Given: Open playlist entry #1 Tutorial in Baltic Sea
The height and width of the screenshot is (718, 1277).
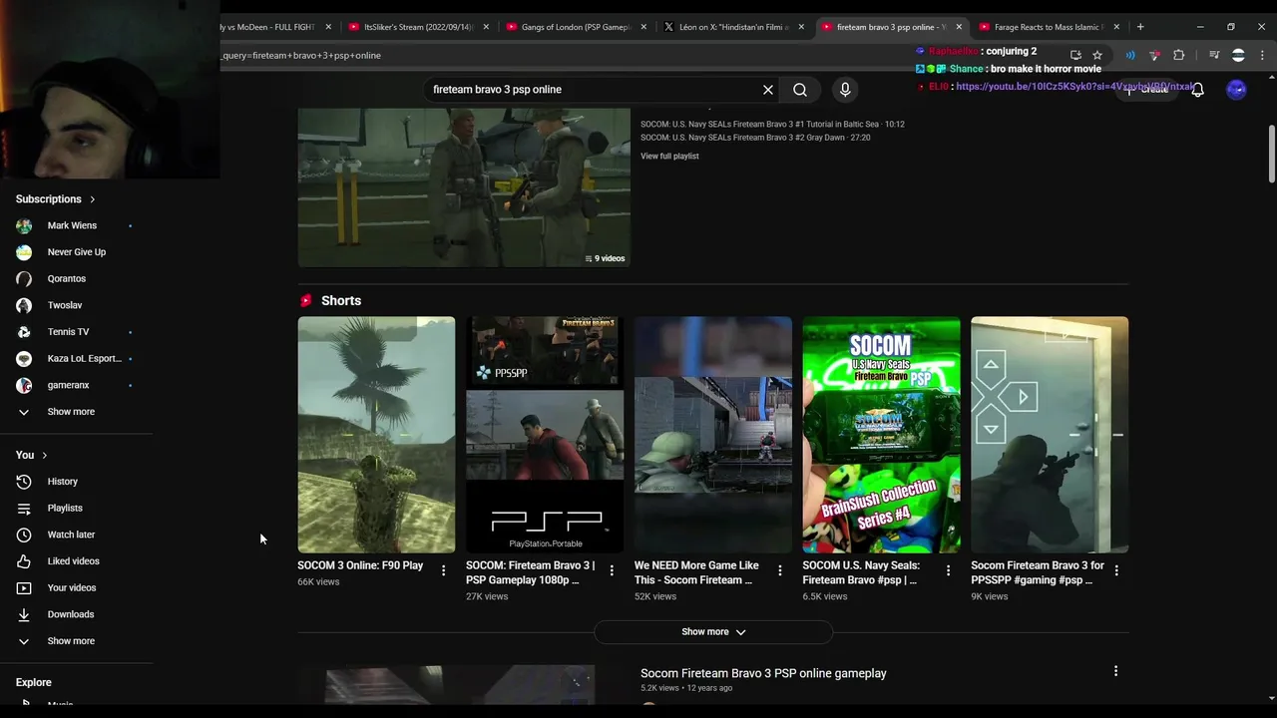Looking at the screenshot, I should pyautogui.click(x=772, y=125).
